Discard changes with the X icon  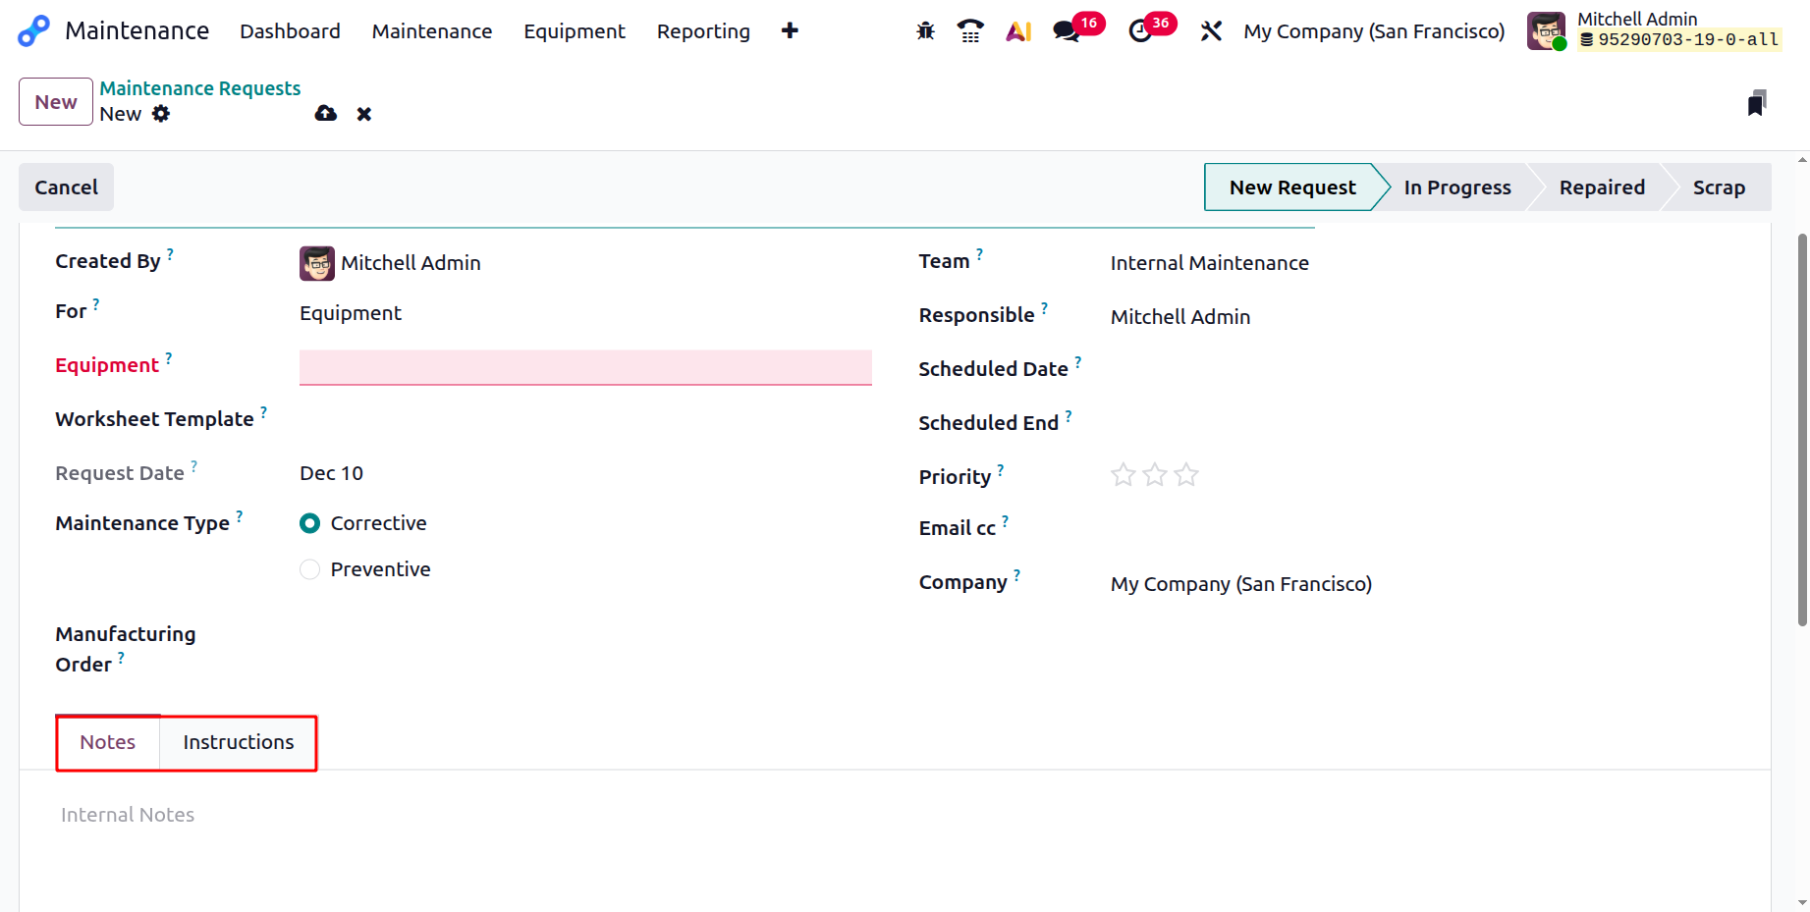[364, 114]
